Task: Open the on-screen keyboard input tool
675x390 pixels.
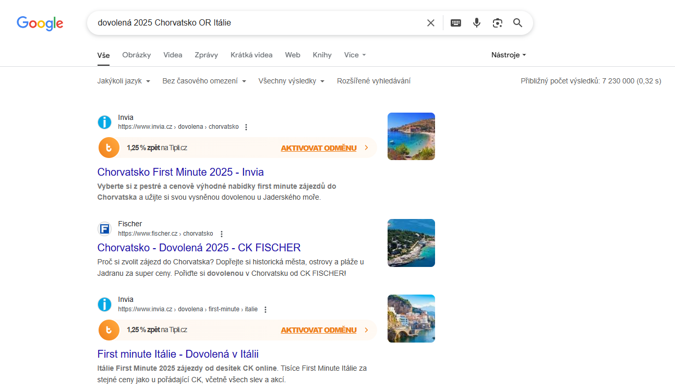Action: coord(456,23)
